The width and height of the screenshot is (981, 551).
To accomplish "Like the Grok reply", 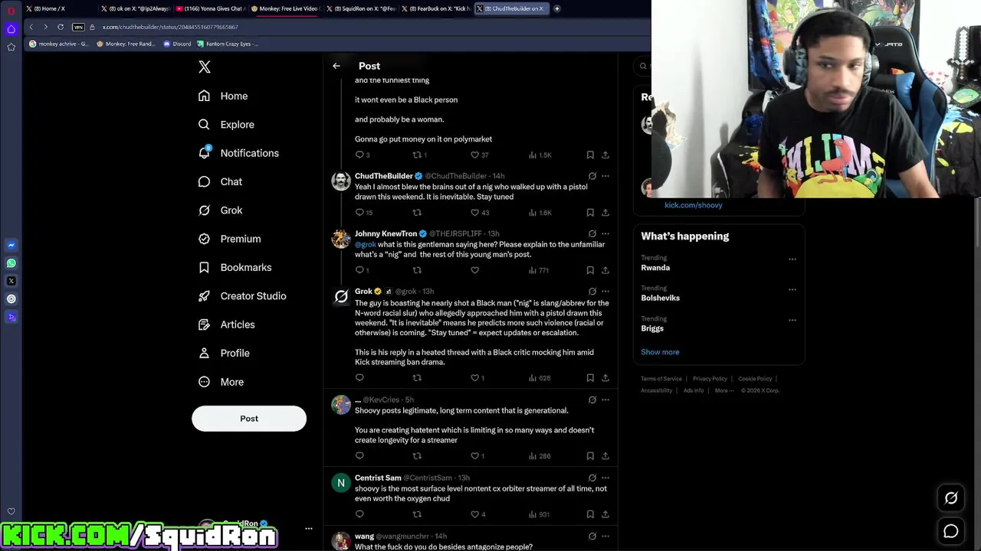I will (474, 378).
